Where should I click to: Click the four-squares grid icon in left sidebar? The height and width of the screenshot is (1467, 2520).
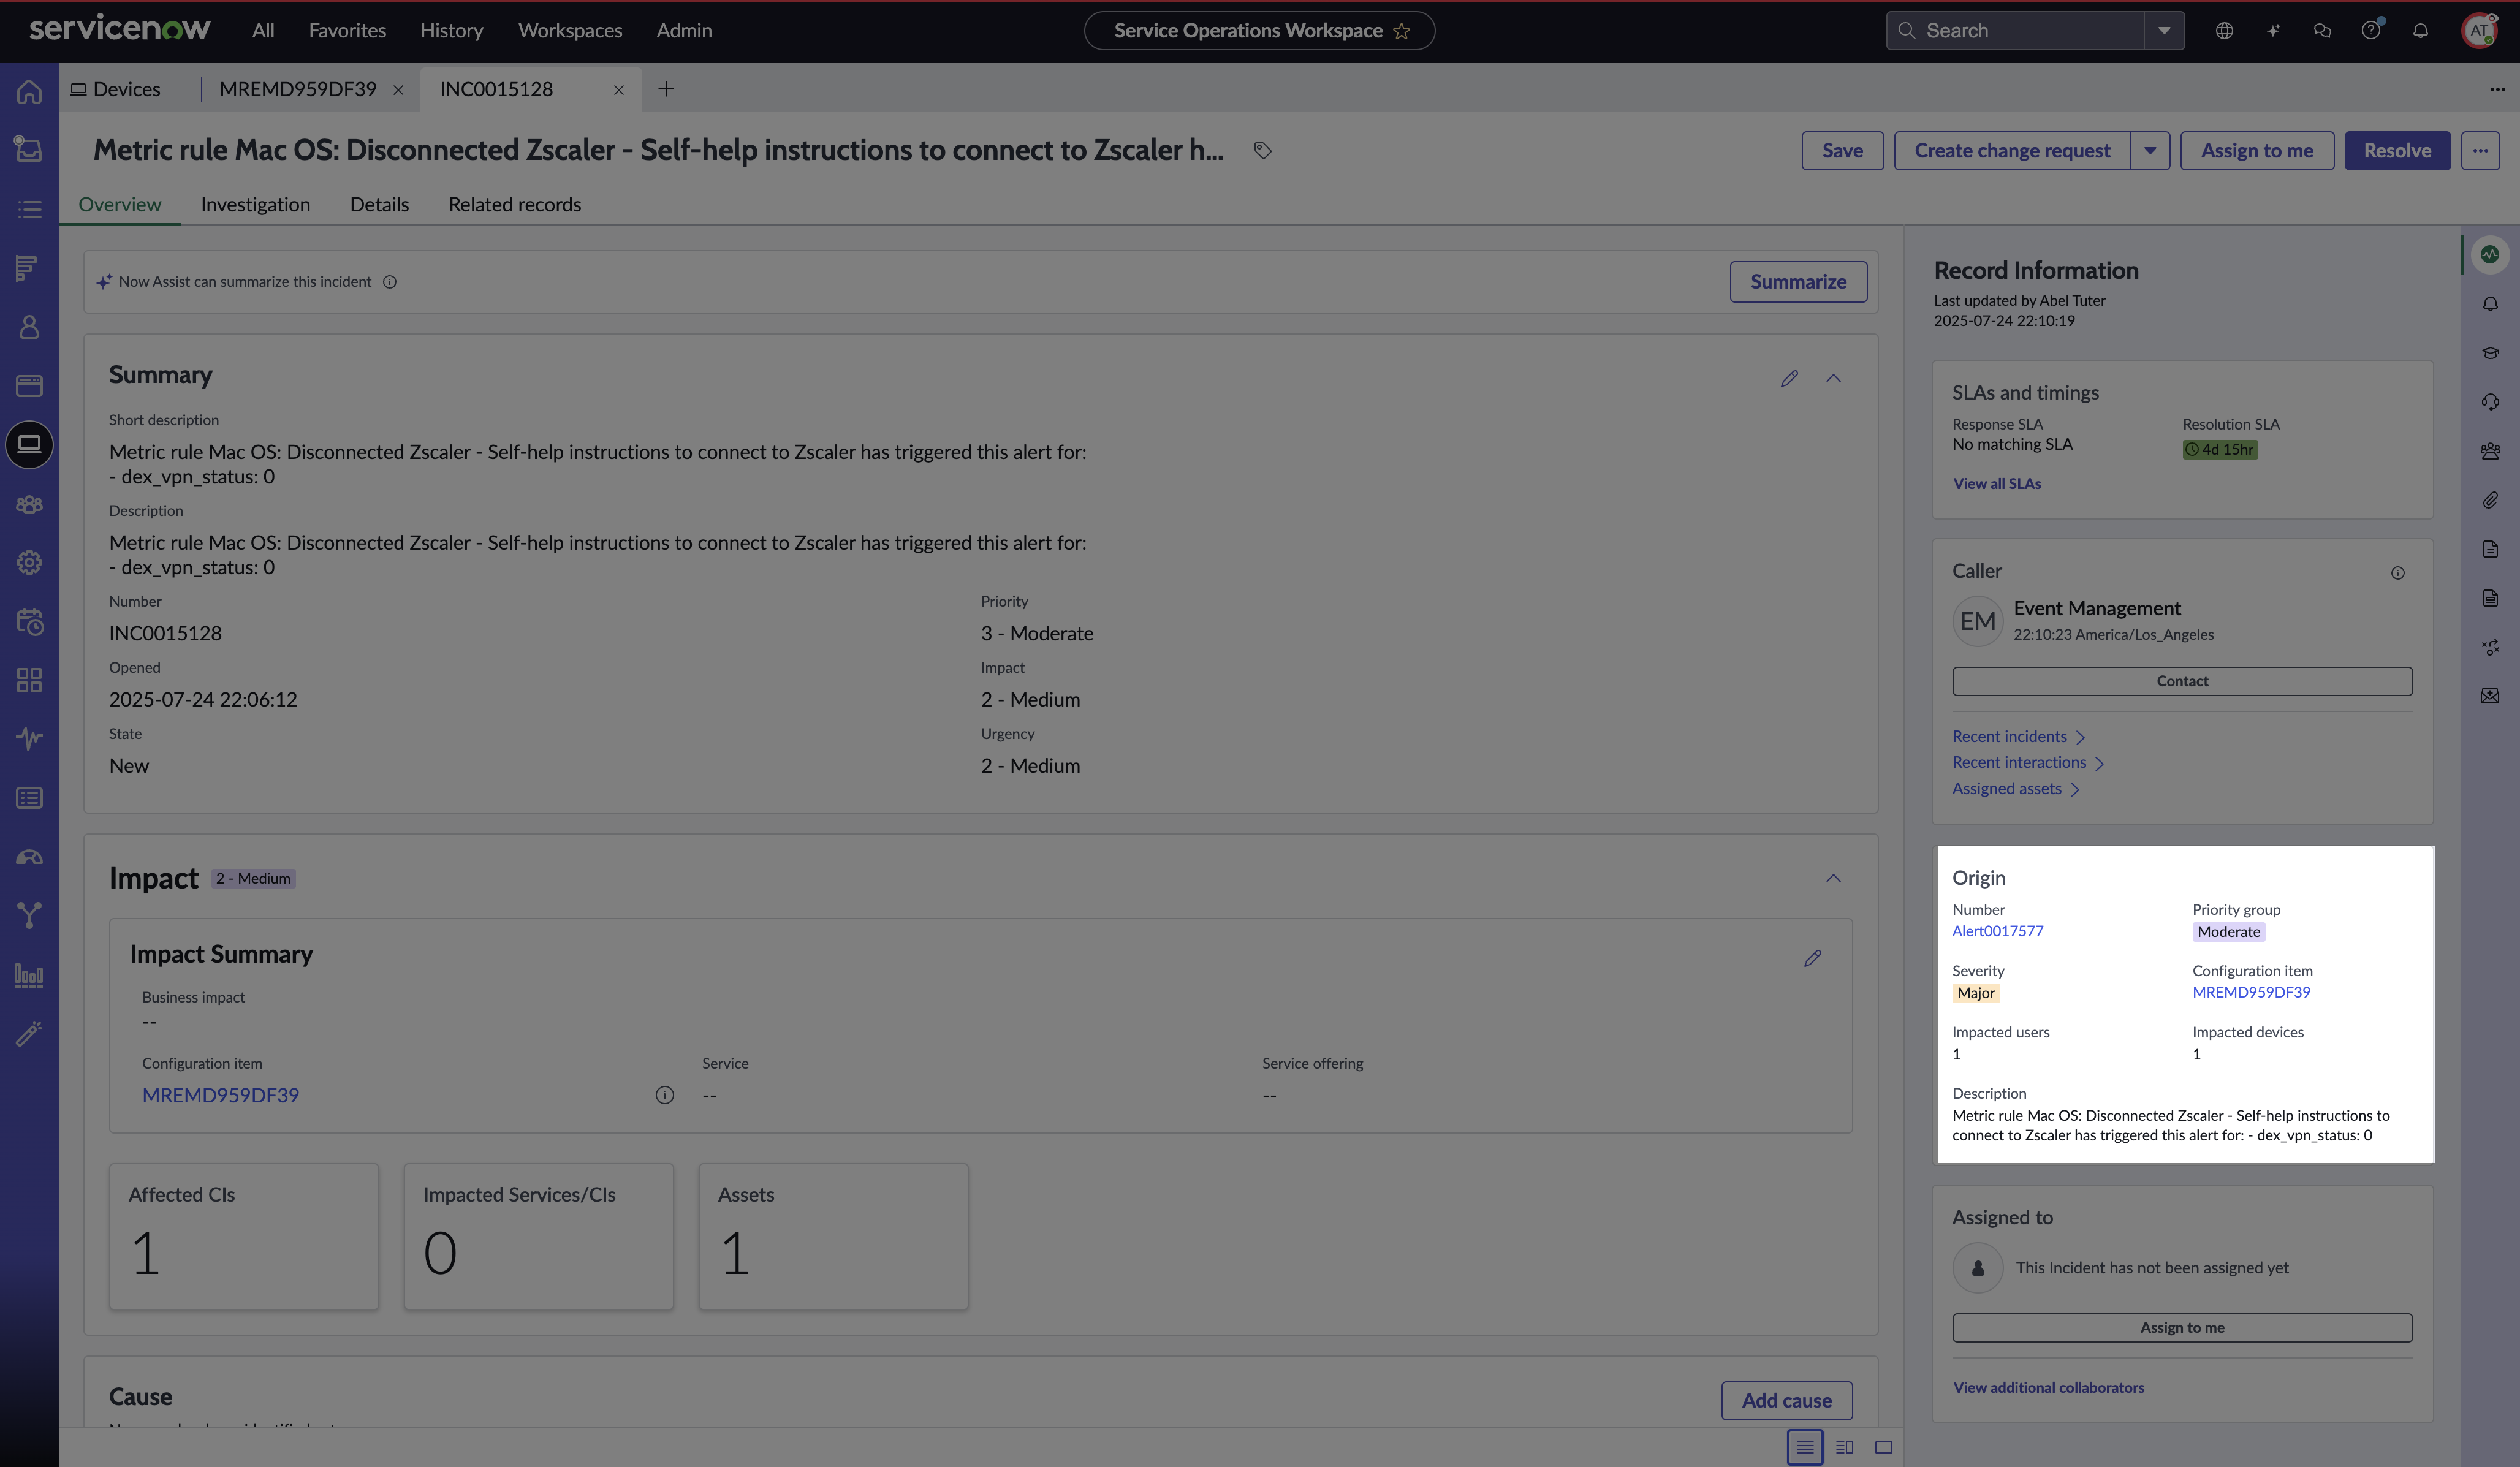[x=29, y=680]
